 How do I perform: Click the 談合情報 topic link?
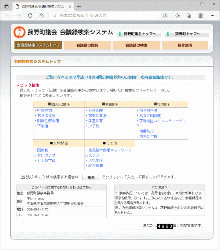point(96,166)
